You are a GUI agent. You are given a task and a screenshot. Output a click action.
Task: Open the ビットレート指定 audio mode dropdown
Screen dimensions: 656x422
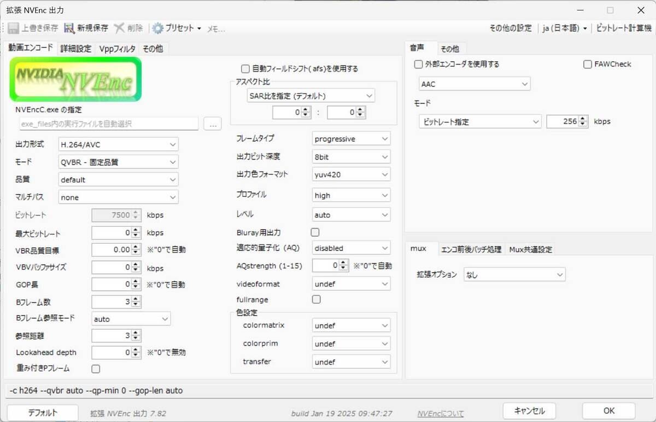coord(480,122)
